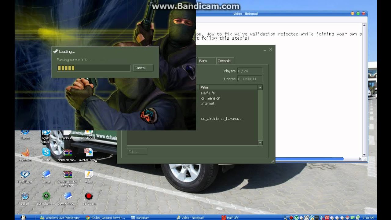Click Notepad's scroll down arrow
Screen dimensions: 391x220
tap(364, 155)
